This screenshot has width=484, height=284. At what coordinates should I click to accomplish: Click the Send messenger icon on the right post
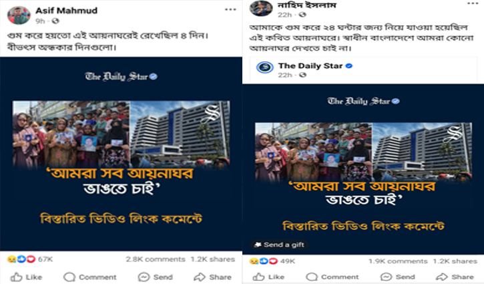click(386, 277)
